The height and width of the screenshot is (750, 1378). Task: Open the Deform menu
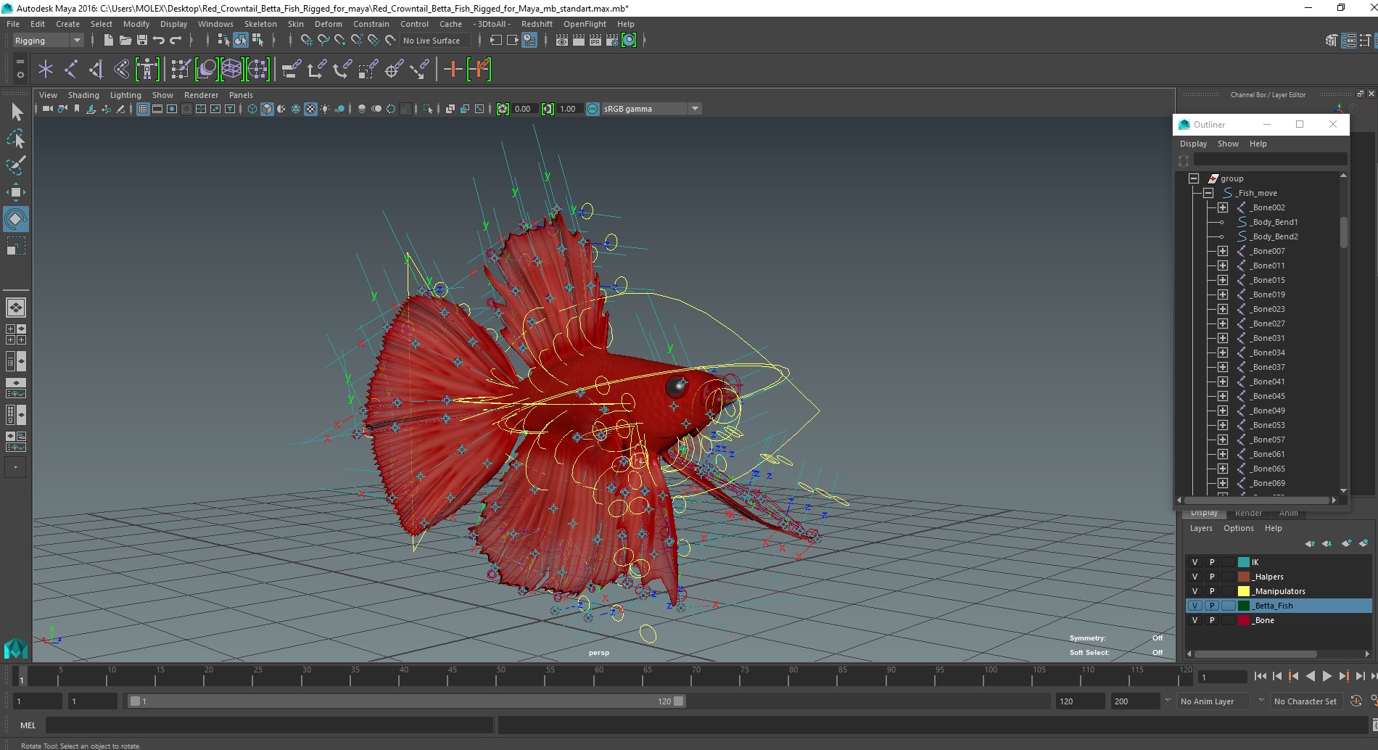coord(328,24)
